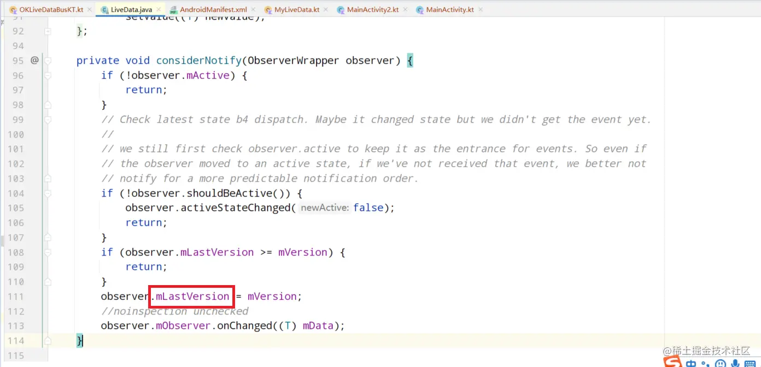761x367 pixels.
Task: Close the AndroidManifest.xml tab
Action: click(x=253, y=10)
